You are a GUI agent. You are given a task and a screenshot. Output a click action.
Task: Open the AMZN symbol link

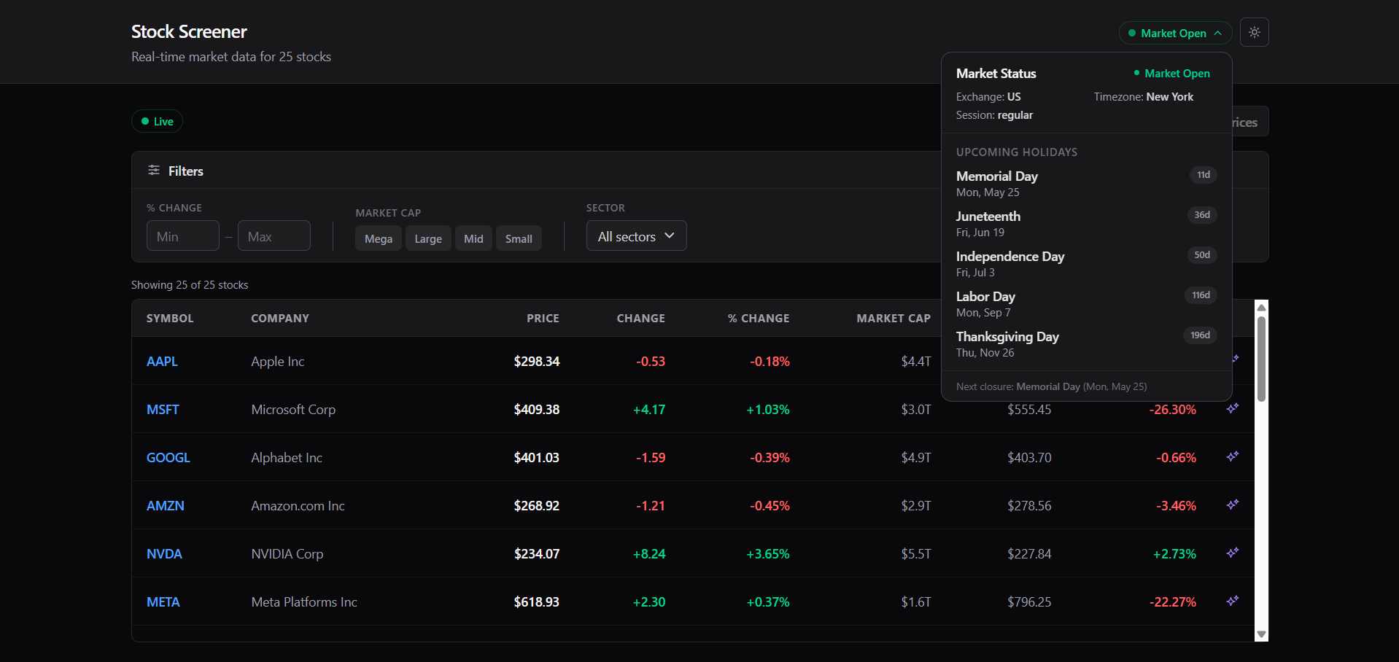(166, 505)
